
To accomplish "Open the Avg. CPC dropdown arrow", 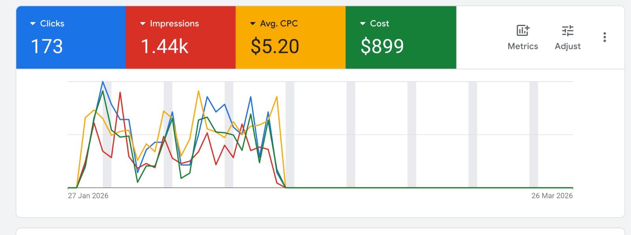I will 253,24.
